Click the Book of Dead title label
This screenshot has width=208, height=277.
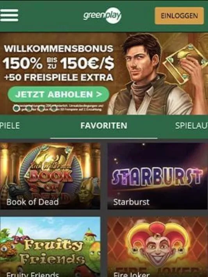click(x=32, y=202)
